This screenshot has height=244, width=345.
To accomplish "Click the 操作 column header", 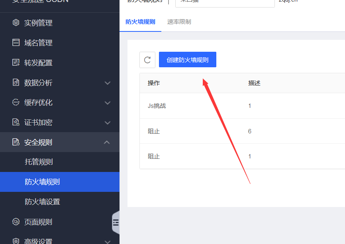I will (154, 83).
